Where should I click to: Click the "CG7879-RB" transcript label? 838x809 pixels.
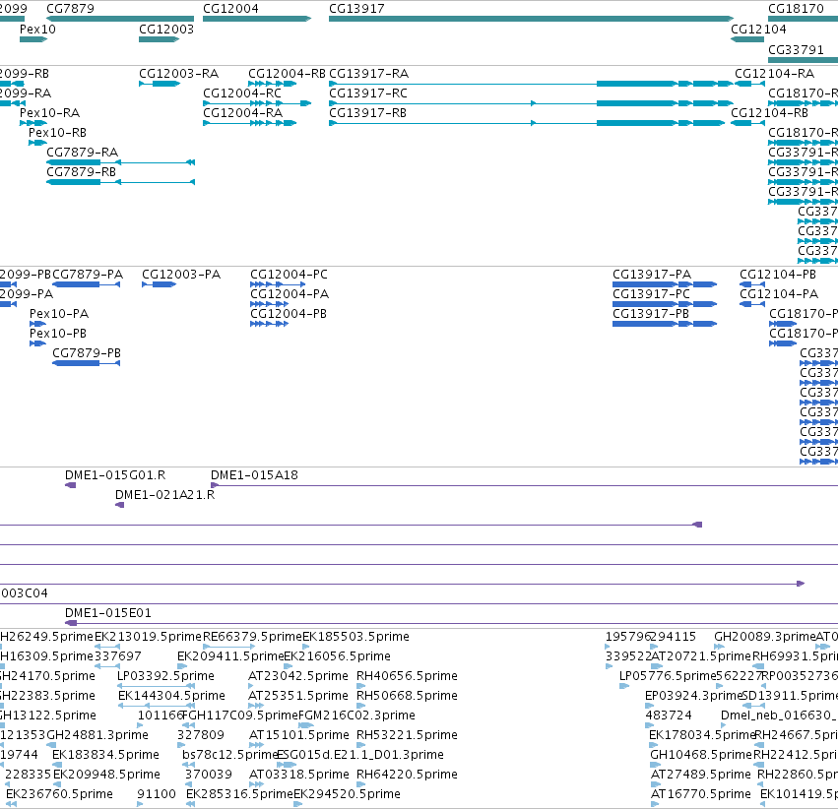[81, 172]
